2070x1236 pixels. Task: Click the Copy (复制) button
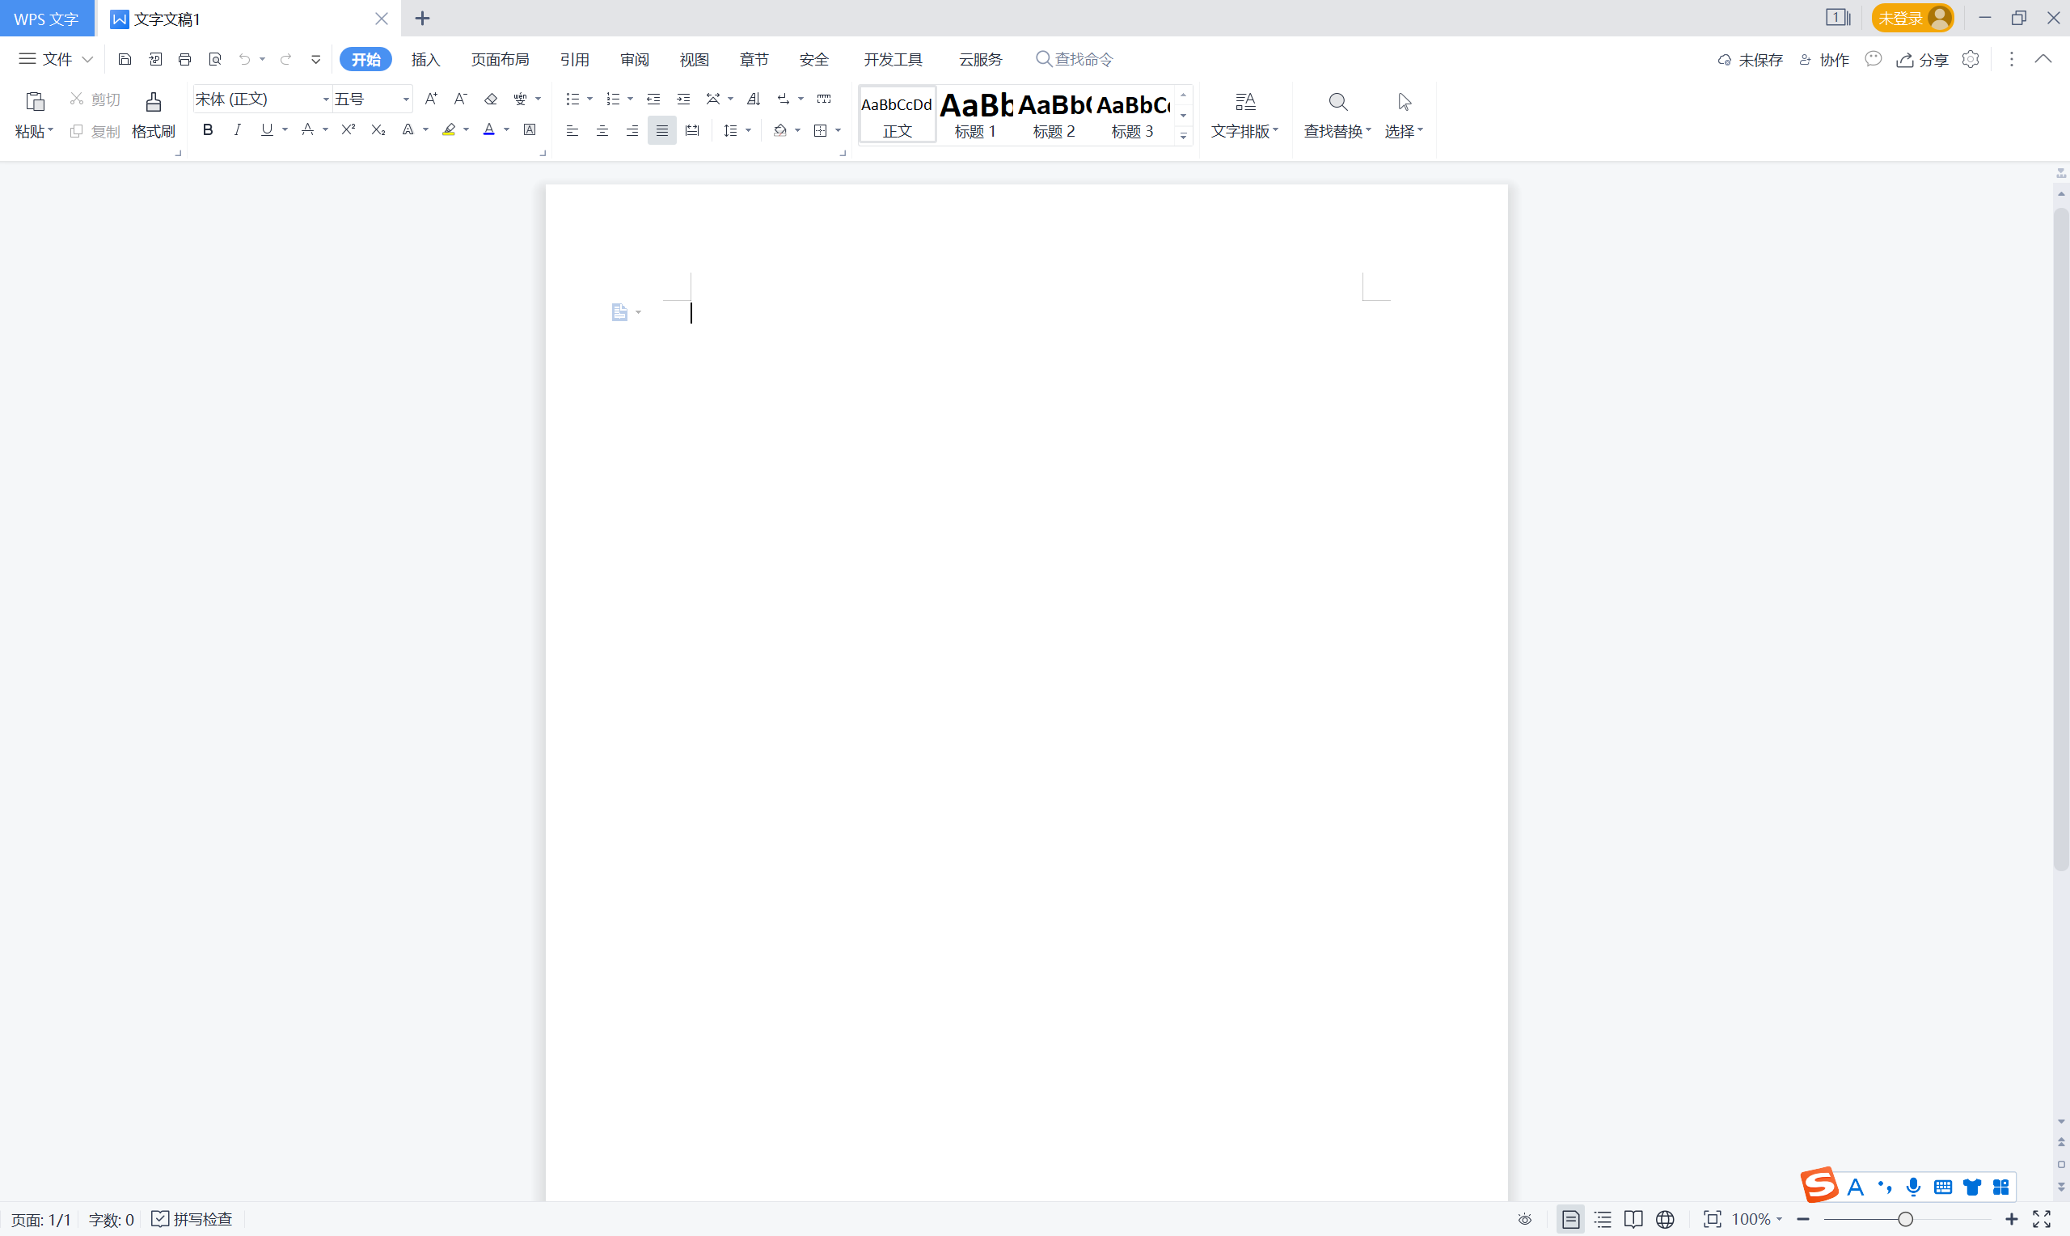pos(95,131)
